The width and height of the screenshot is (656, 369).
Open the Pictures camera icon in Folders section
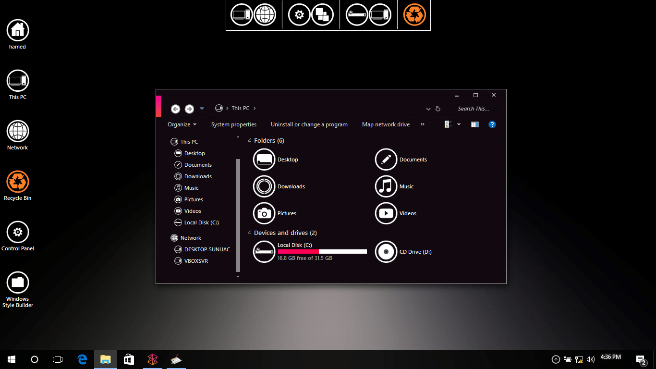(264, 213)
